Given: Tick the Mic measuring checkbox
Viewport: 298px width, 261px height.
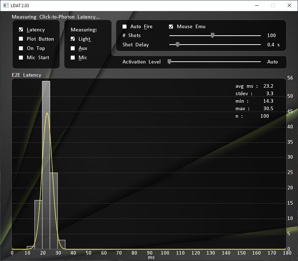Looking at the screenshot, I should coord(73,57).
